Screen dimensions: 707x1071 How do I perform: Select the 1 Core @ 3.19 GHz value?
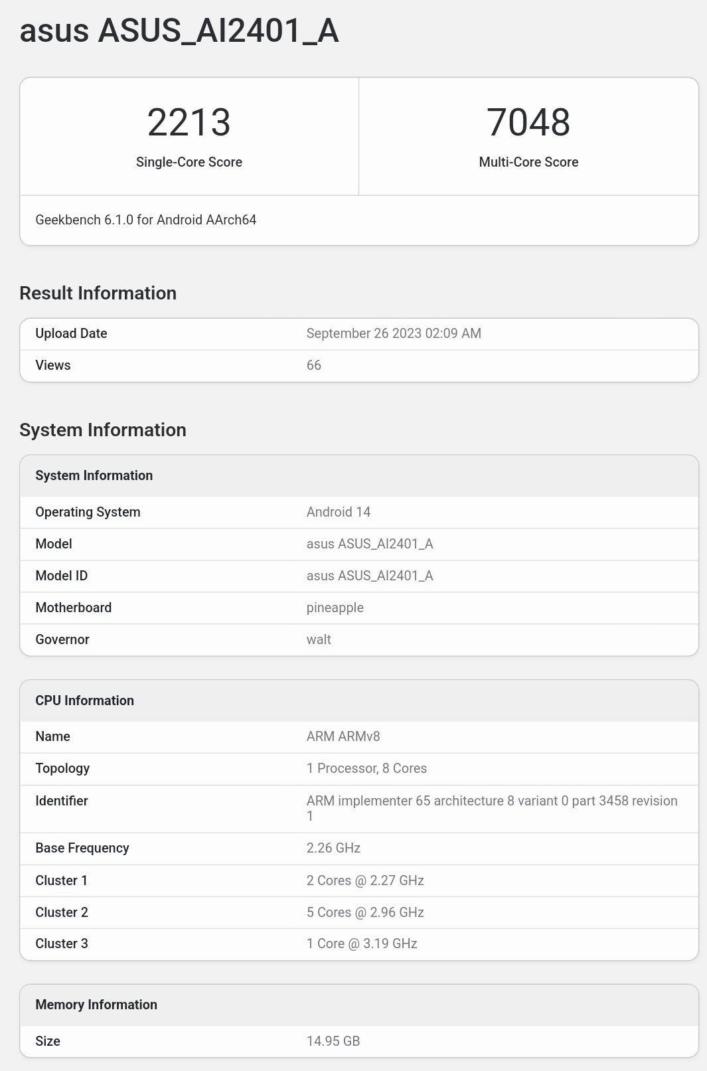362,944
